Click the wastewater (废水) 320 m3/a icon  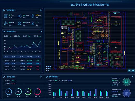coord(19,16)
